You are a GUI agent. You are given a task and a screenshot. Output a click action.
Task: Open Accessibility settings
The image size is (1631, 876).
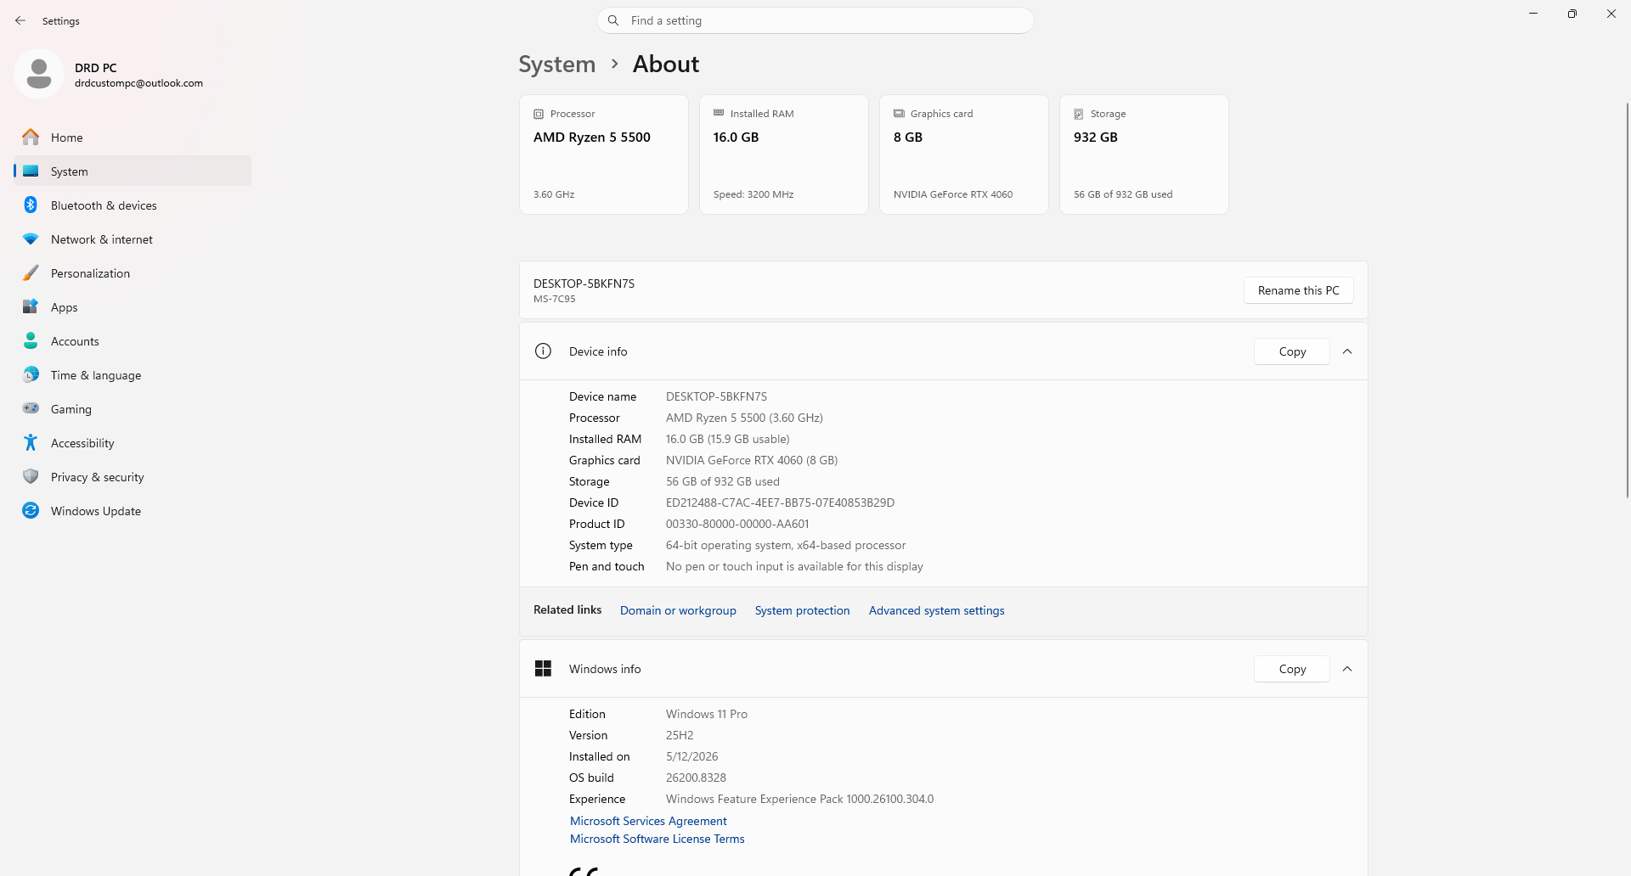[133, 442]
